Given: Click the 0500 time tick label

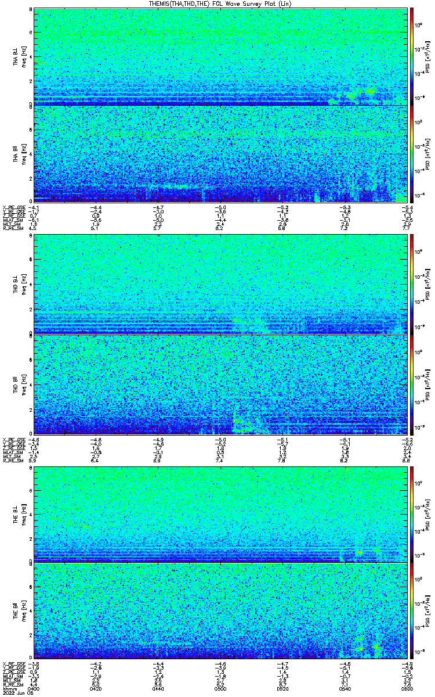Looking at the screenshot, I should click(220, 688).
